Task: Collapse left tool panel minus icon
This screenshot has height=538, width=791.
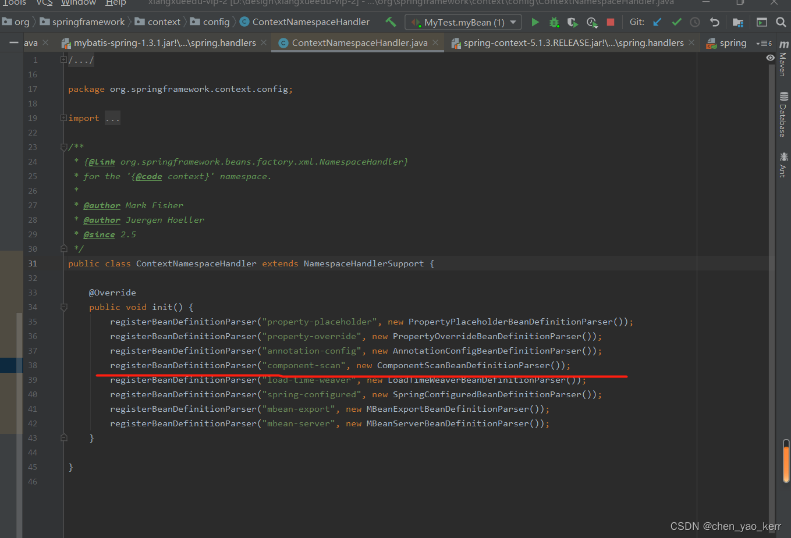Action: point(13,42)
